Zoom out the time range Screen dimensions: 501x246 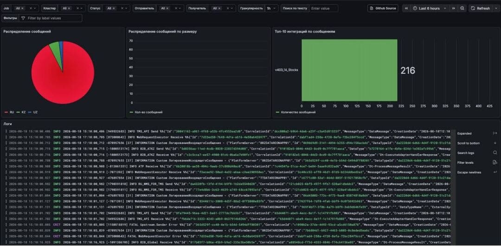[462, 8]
